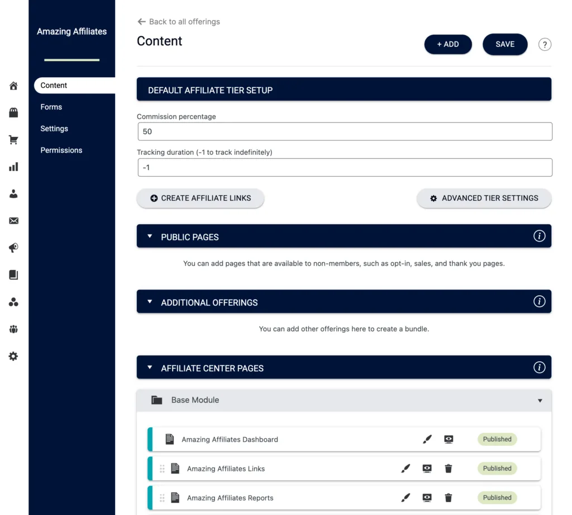Preview Amazing Affiliates Dashboard with eye icon
The height and width of the screenshot is (515, 572).
click(449, 440)
